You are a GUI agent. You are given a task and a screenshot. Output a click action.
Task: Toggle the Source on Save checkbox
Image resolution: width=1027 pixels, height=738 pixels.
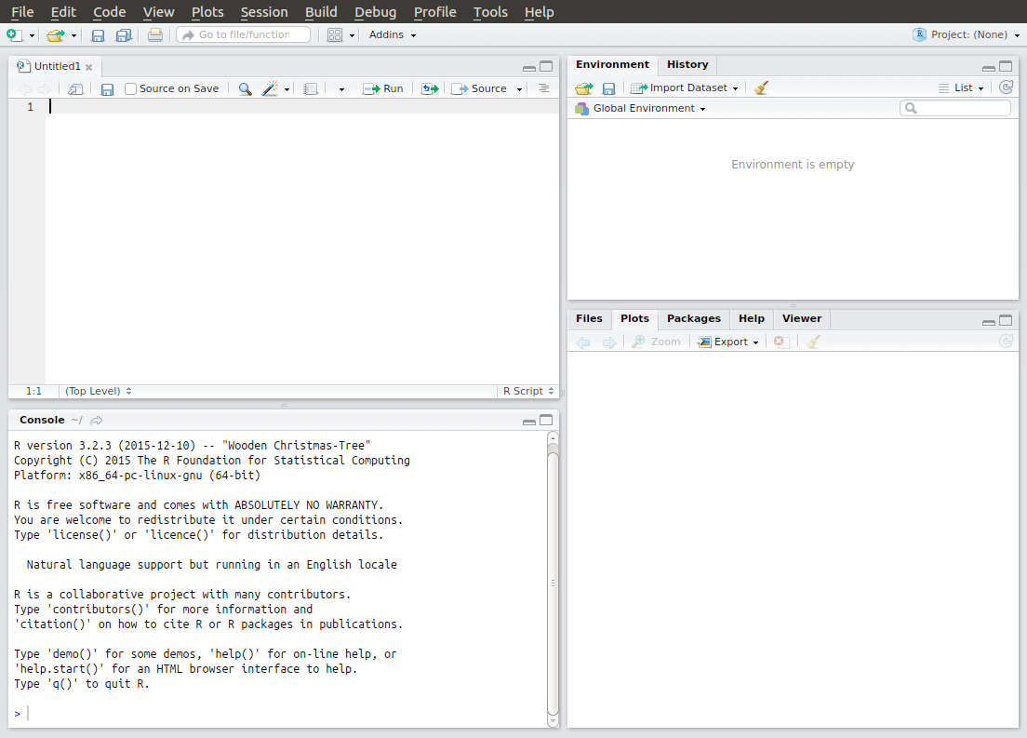tap(130, 88)
